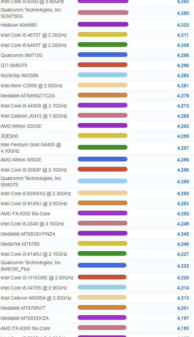Select the 4,240 score value
The height and width of the screenshot is (337, 194).
tap(183, 244)
